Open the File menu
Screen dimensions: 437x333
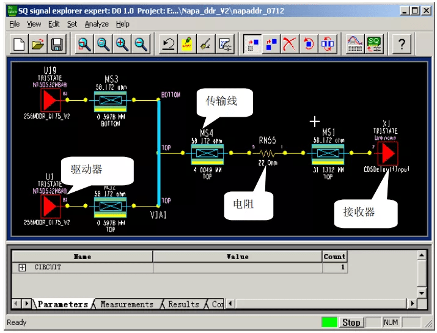point(15,24)
